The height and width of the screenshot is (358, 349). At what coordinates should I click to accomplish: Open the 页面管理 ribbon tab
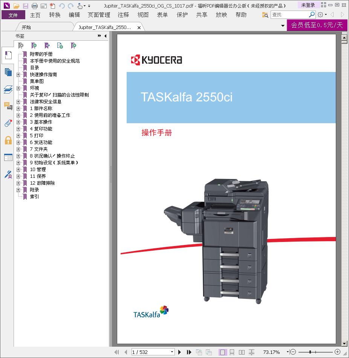pyautogui.click(x=99, y=15)
